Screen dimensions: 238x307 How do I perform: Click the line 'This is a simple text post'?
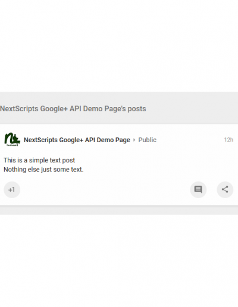coord(39,160)
